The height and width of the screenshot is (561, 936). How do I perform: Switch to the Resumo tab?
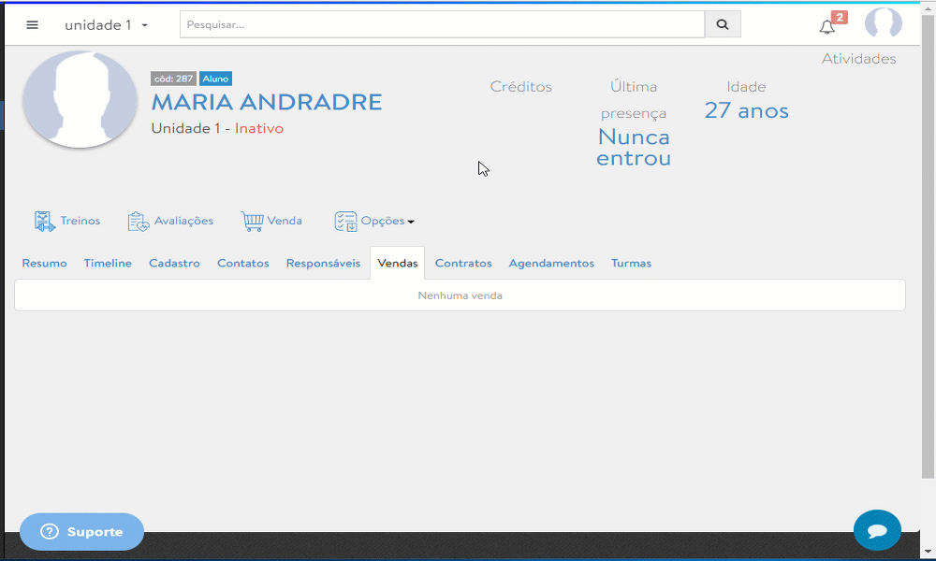[x=45, y=264]
